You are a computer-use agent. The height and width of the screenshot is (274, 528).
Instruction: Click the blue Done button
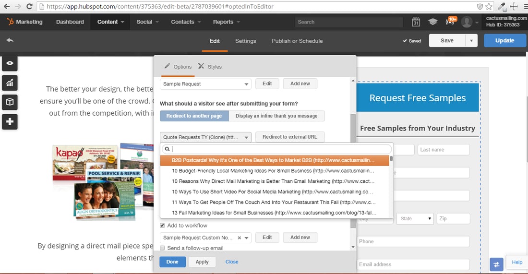click(172, 262)
